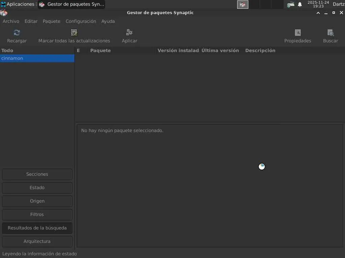Click Gestor de paquetes Syn... taskbar item

pos(71,4)
